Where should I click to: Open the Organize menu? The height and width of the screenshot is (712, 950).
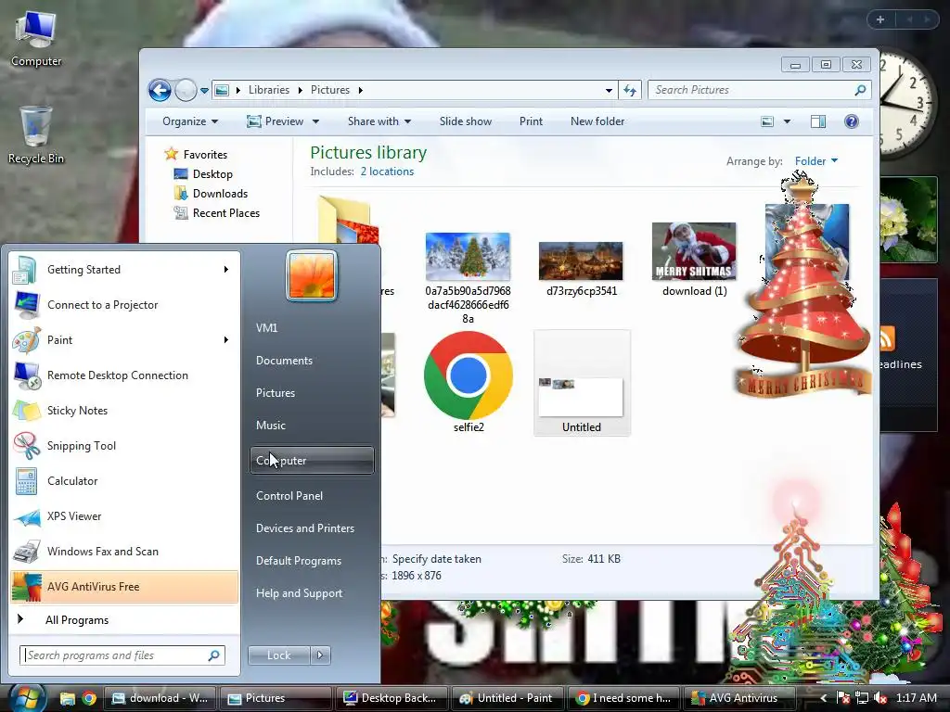[x=189, y=121]
